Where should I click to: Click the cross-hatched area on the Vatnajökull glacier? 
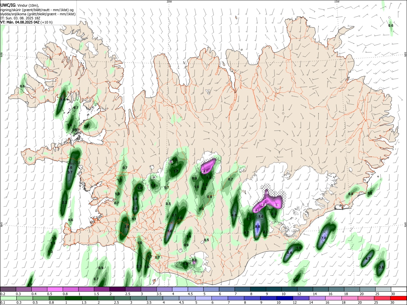(274, 193)
